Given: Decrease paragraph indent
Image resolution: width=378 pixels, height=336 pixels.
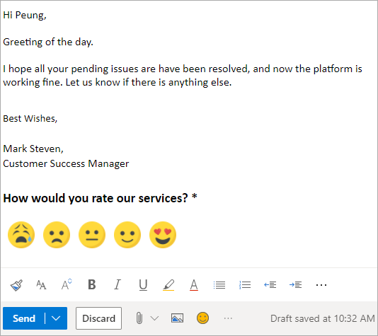Looking at the screenshot, I should [270, 285].
